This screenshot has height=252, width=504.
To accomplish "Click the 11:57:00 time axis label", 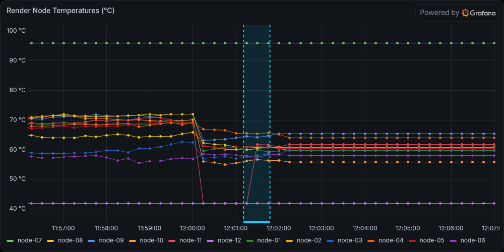I will (64, 228).
